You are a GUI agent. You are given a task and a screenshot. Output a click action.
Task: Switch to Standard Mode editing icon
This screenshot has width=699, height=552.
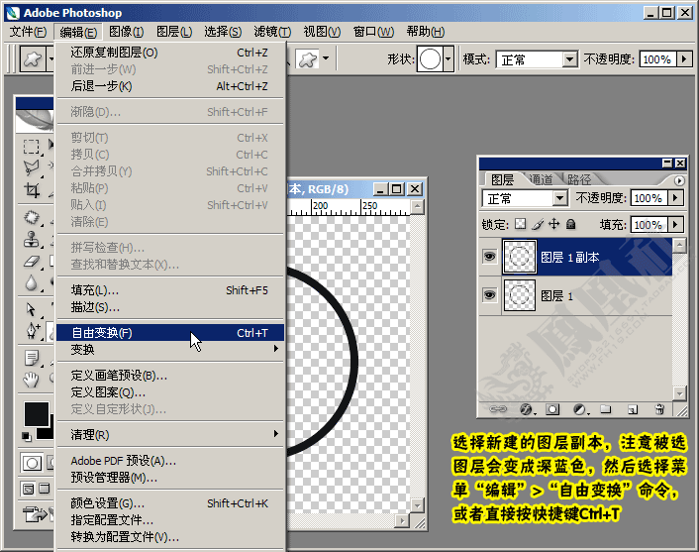point(32,463)
